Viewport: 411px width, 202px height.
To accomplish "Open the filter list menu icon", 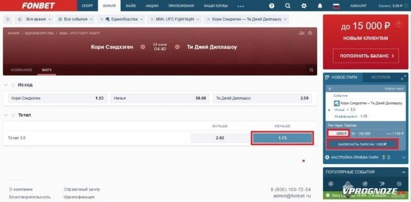I will pos(8,19).
